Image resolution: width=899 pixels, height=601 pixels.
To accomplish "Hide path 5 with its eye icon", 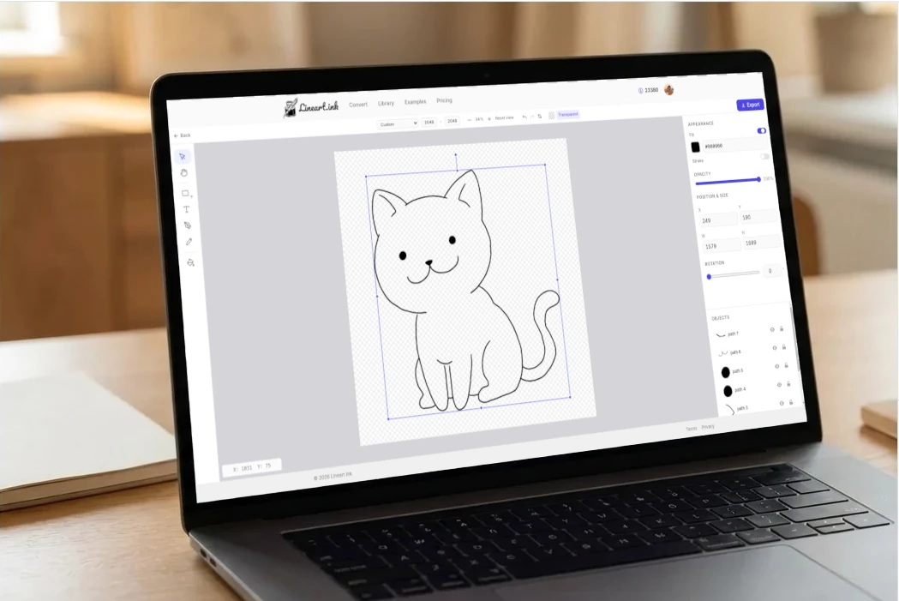I will click(777, 366).
